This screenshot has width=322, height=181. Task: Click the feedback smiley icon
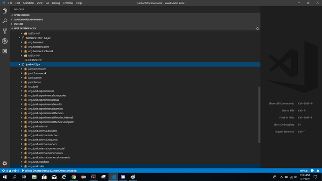coord(312,171)
